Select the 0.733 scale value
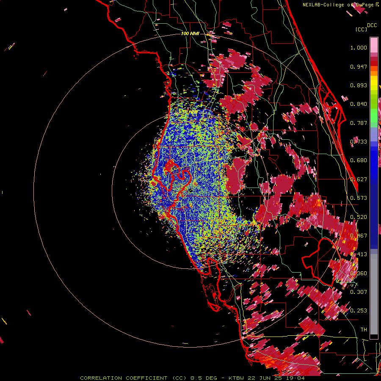Viewport: 381px width, 381px height. [x=359, y=142]
